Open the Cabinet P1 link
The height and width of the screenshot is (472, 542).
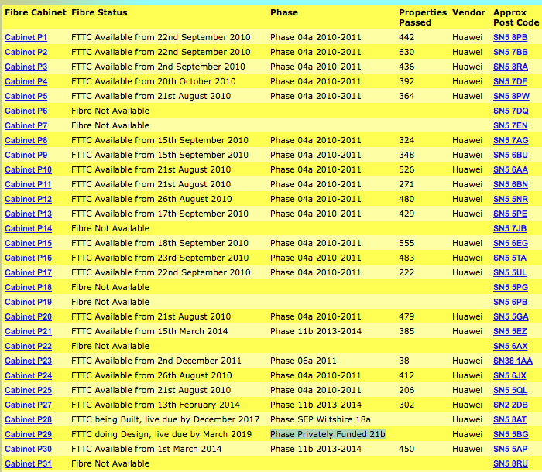(x=26, y=37)
